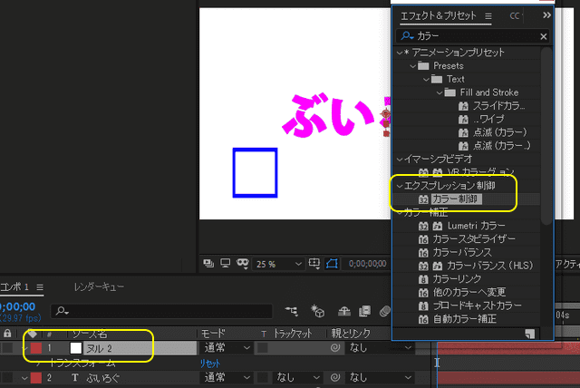Click the white null swatch of ヌル 2

coord(75,348)
